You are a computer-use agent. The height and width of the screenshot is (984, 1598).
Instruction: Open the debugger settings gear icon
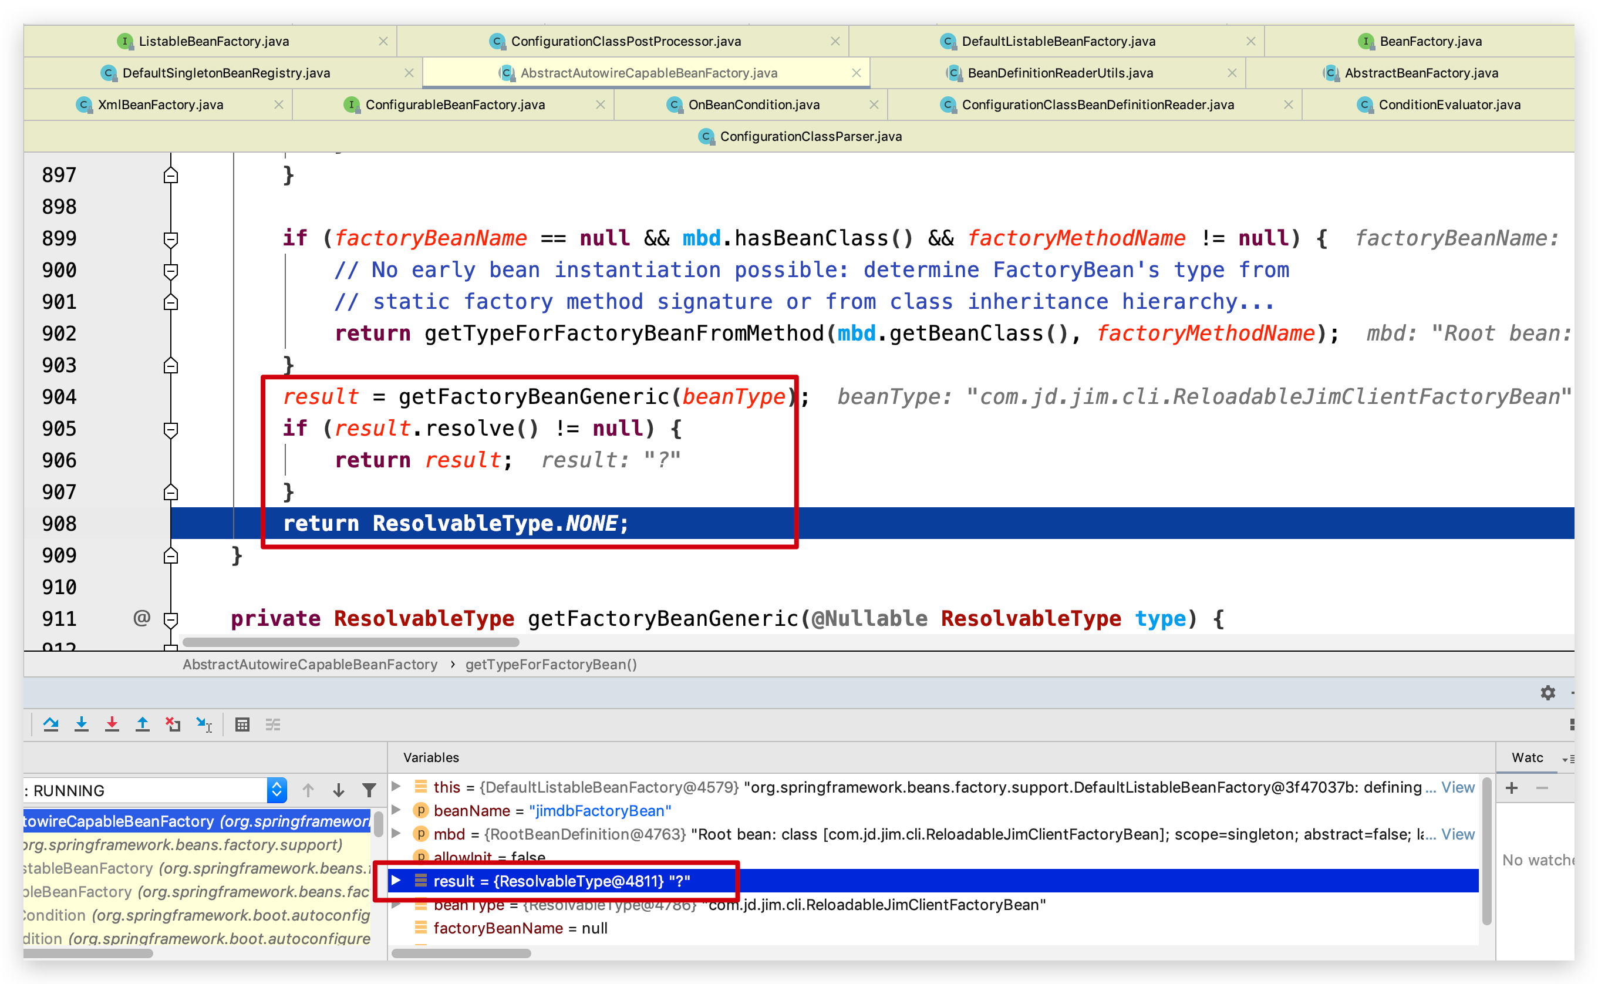point(1548,692)
